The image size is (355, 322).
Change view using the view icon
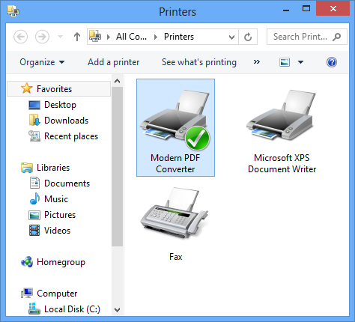click(x=285, y=62)
